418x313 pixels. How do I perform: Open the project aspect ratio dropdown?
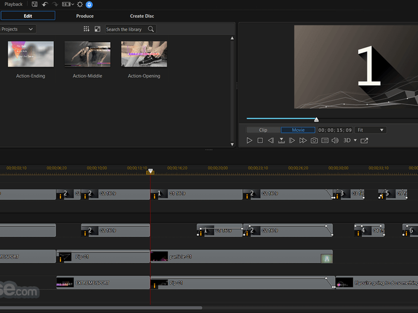(x=68, y=4)
